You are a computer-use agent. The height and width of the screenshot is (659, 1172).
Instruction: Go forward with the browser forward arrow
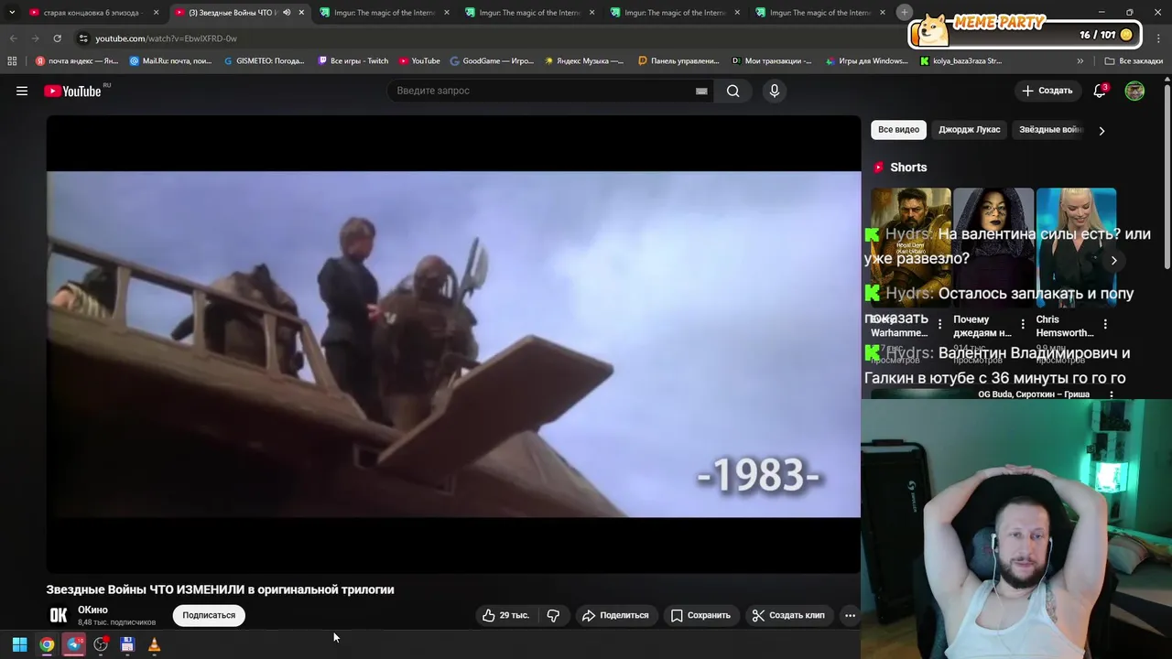[35, 38]
